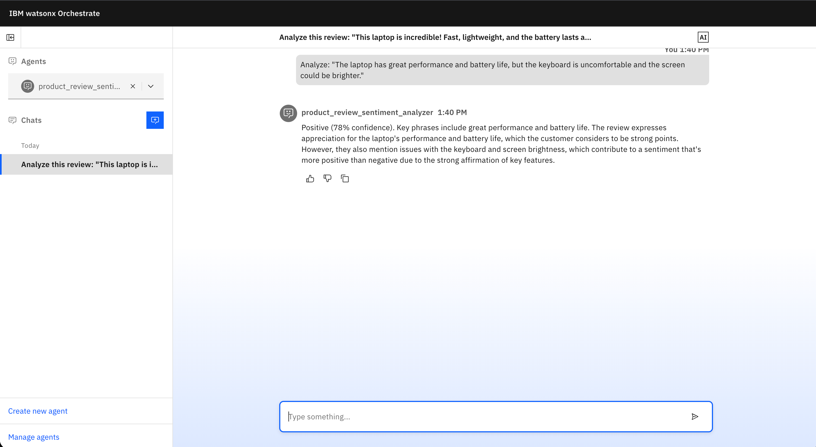The height and width of the screenshot is (447, 816).
Task: Expand the agent selection dropdown chevron
Action: tap(151, 86)
